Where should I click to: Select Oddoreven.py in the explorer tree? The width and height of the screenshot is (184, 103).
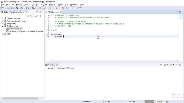point(16,29)
